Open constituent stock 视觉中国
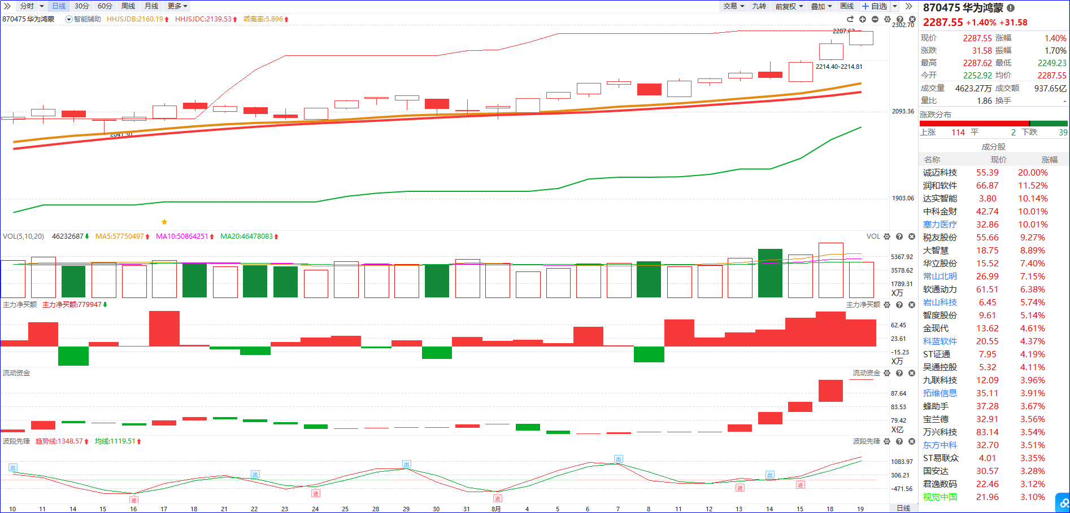The width and height of the screenshot is (1070, 513). pos(940,497)
